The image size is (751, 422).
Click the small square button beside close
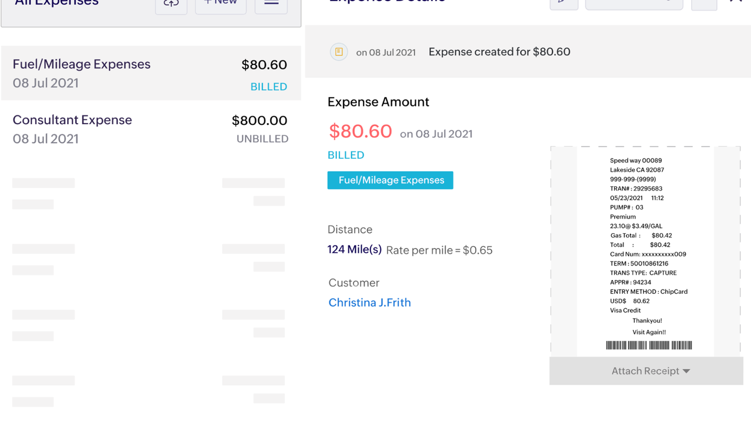click(704, 4)
